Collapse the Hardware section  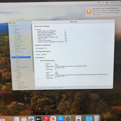tap(10, 26)
